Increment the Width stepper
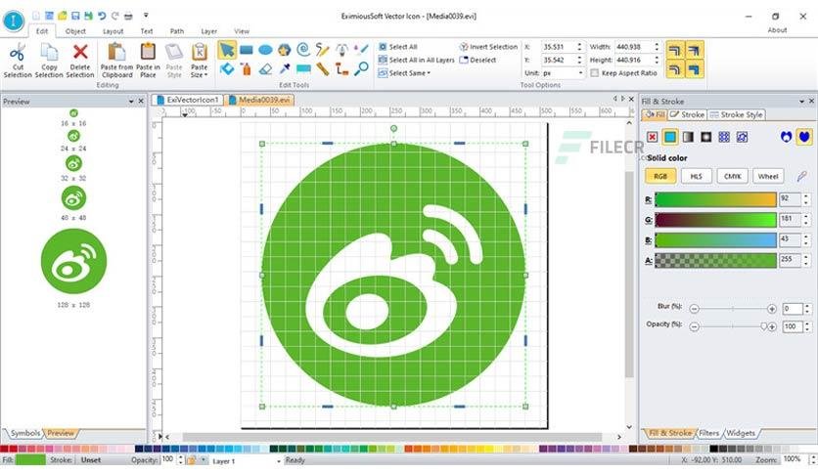Screen dimensions: 818x473 [657, 44]
